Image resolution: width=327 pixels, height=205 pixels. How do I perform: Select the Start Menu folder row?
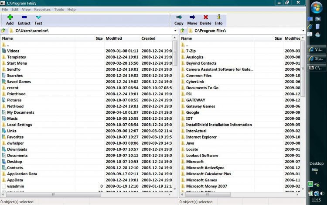pos(86,63)
